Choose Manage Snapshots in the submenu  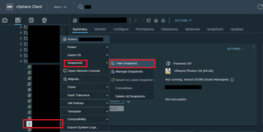pyautogui.click(x=129, y=72)
